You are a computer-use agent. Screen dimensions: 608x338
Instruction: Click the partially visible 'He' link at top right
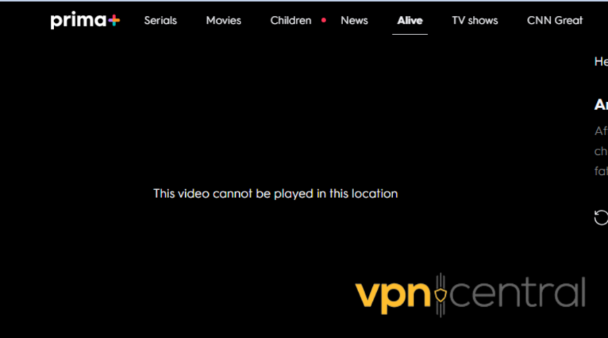(x=601, y=62)
